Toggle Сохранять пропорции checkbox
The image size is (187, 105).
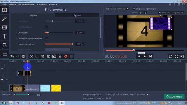tap(134, 9)
